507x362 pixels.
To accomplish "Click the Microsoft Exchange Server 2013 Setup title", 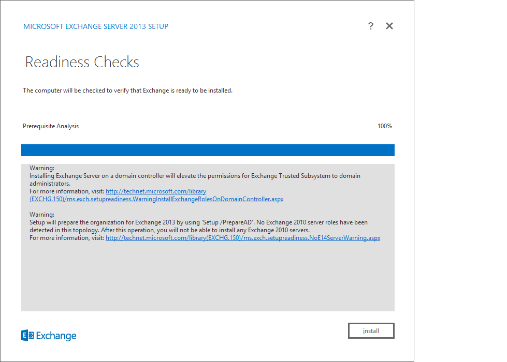I will pyautogui.click(x=96, y=26).
